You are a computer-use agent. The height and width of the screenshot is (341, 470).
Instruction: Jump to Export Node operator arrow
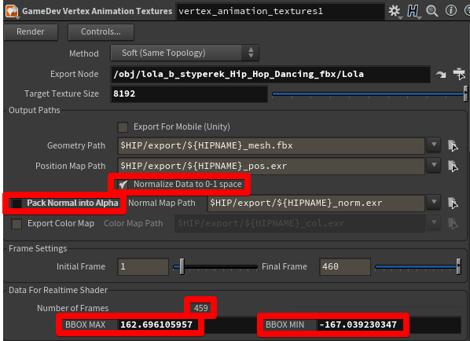click(x=441, y=75)
